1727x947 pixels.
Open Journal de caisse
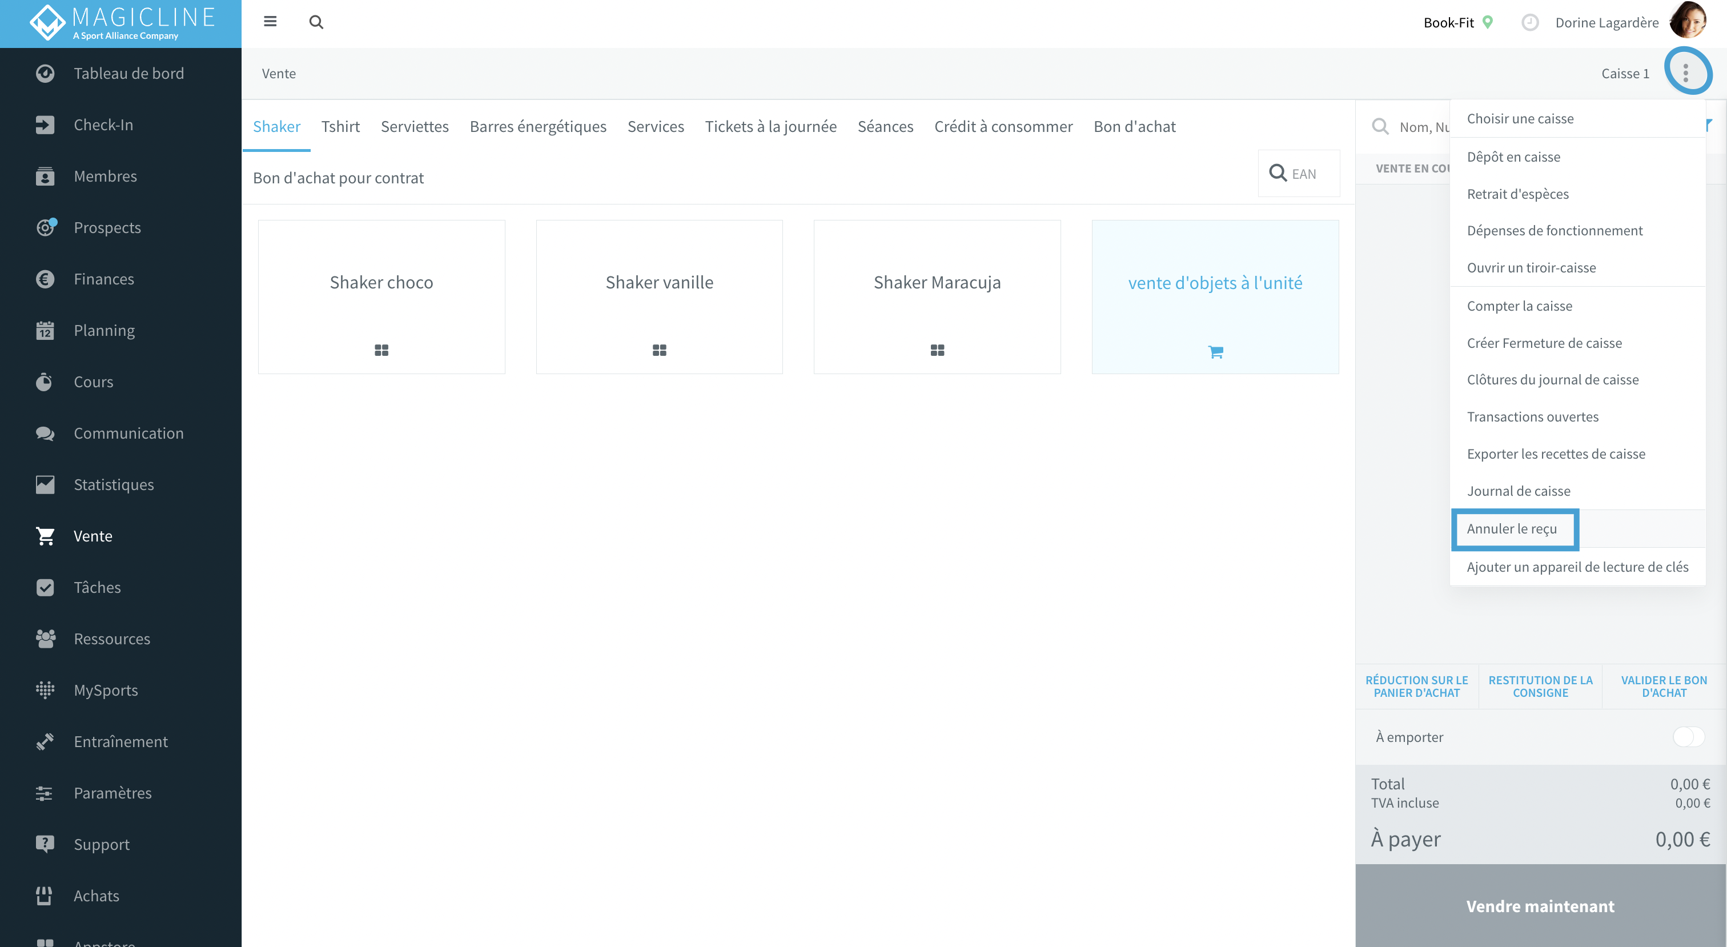tap(1577, 491)
